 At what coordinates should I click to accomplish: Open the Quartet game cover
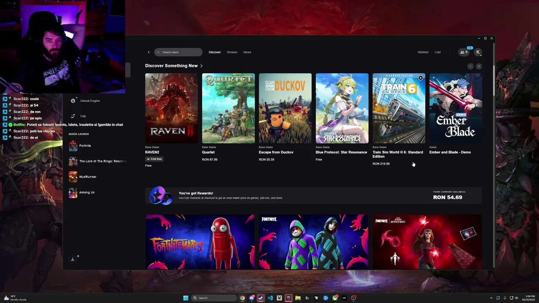pos(228,108)
